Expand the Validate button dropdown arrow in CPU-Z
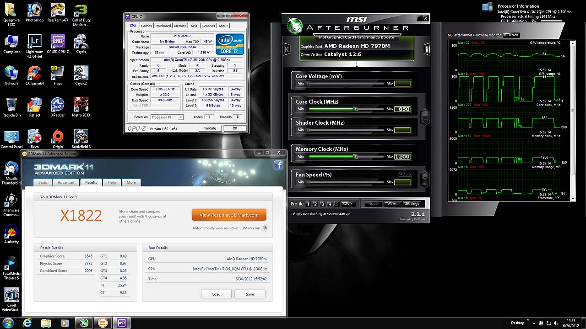Screen dimensions: 586x329 pos(222,128)
